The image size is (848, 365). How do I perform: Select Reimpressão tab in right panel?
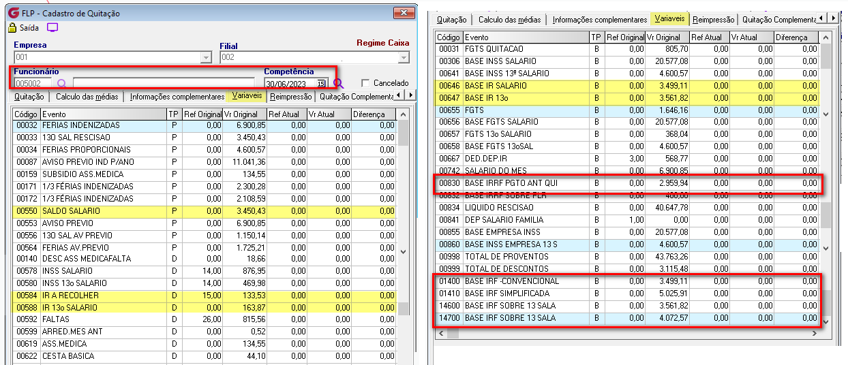point(713,20)
